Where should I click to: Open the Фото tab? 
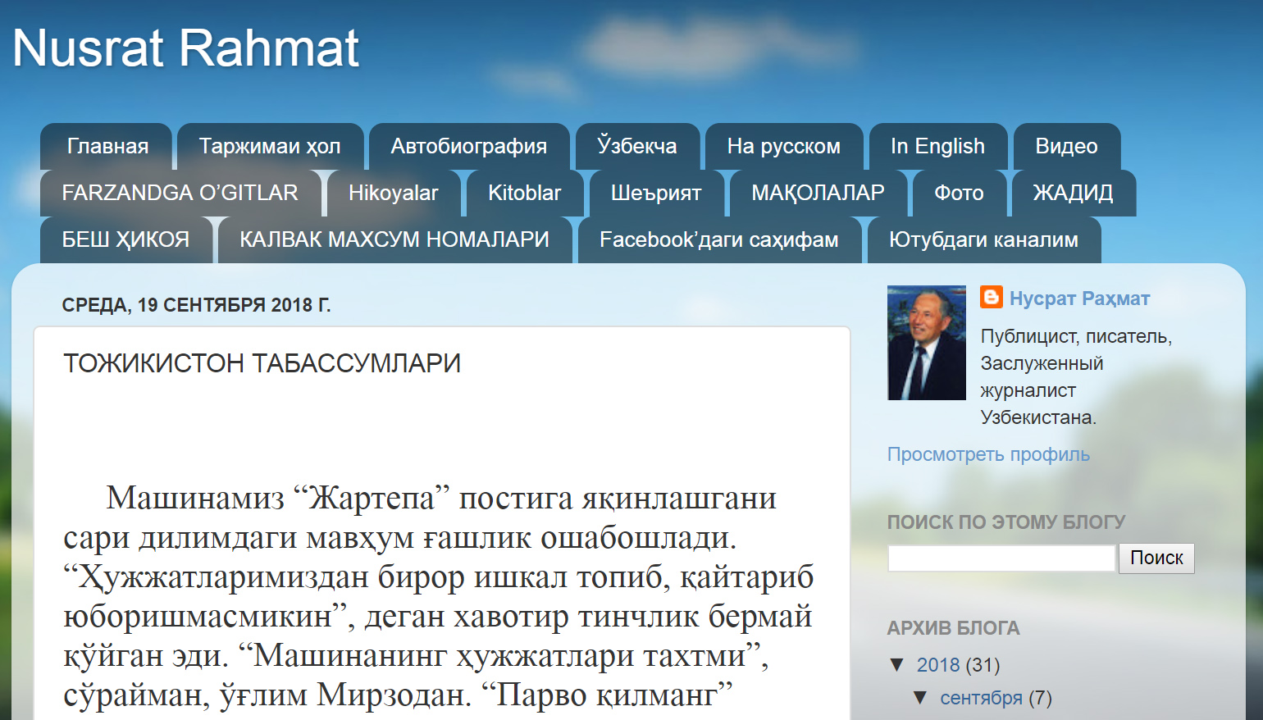point(958,193)
